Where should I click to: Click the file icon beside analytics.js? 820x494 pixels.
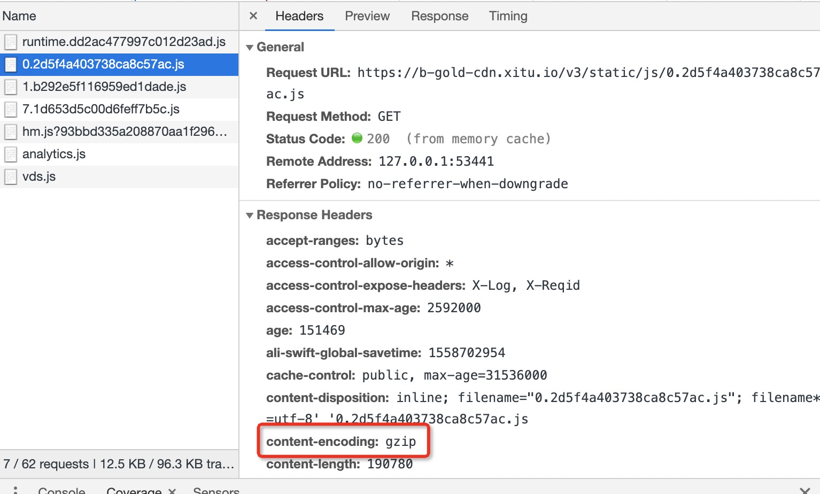pos(11,155)
